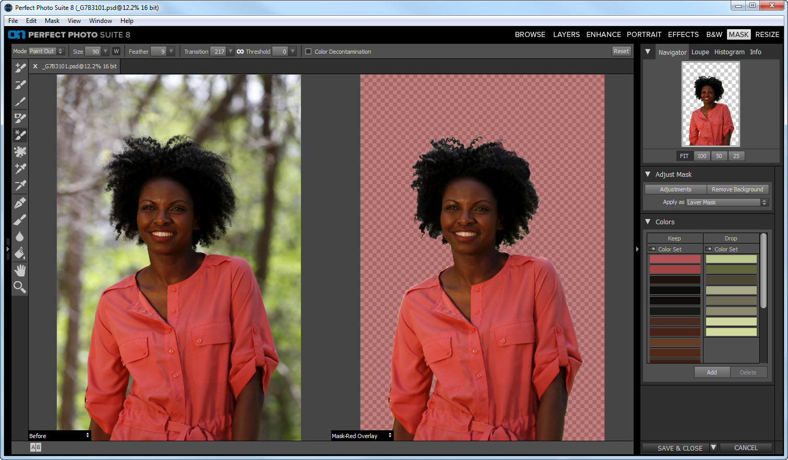
Task: Select the Blur drop tool
Action: click(x=20, y=236)
